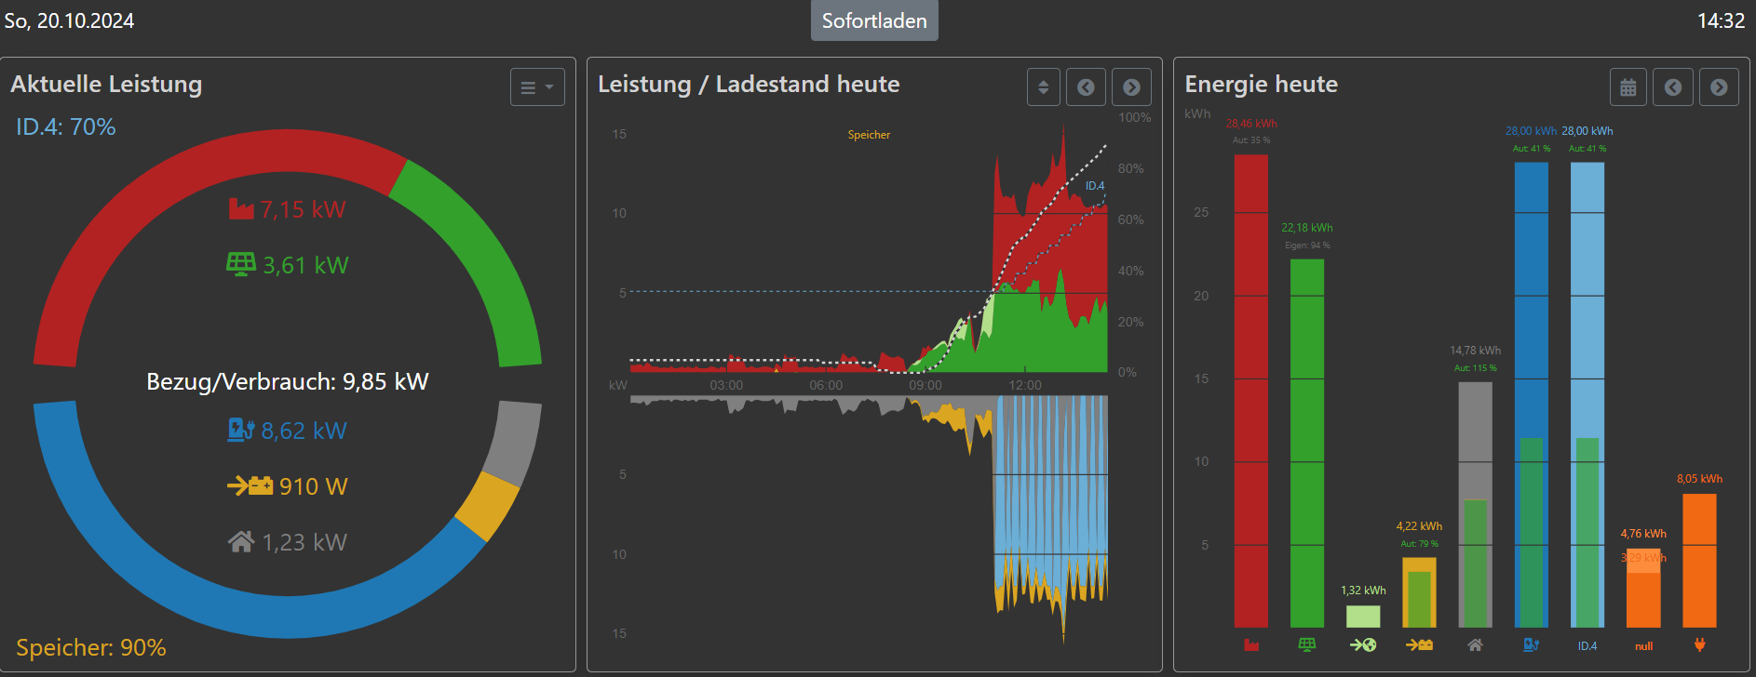Click the 8,62 kW charging power value
Viewport: 1756px width, 677px height.
point(304,431)
